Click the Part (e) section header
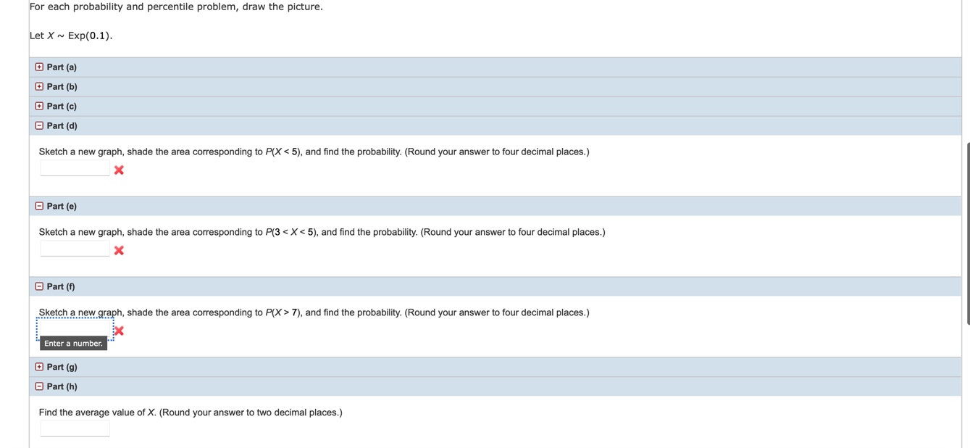 (x=61, y=206)
